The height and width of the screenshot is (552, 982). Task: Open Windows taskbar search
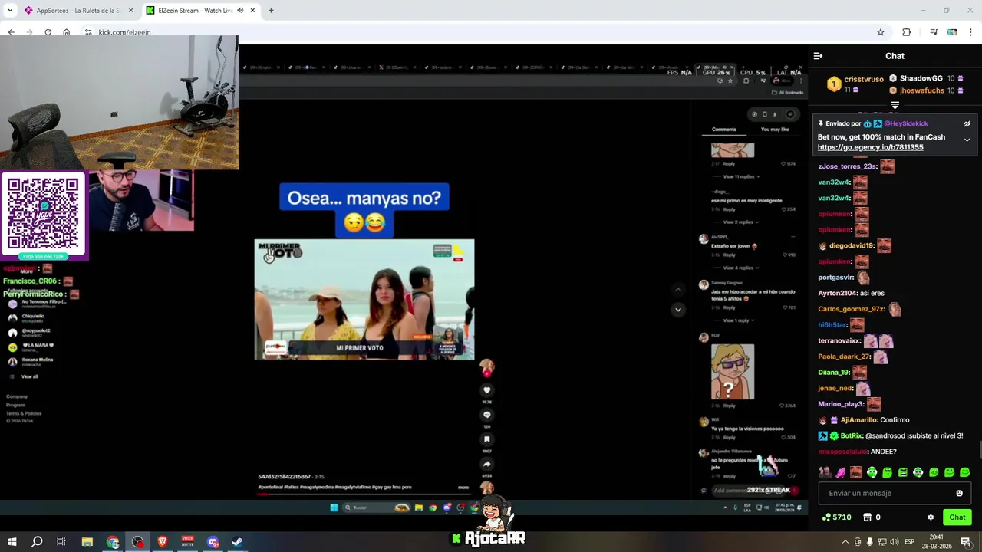coord(37,542)
